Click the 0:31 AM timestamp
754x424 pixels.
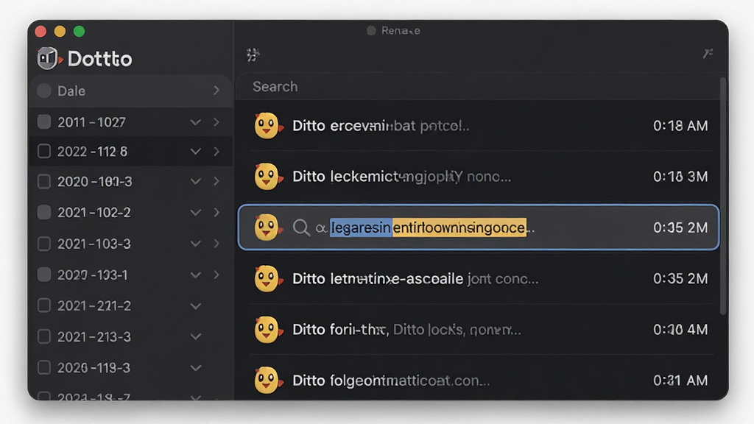680,381
